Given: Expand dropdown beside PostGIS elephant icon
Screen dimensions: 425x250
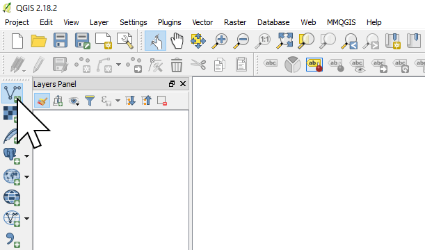Looking at the screenshot, I should [26, 156].
